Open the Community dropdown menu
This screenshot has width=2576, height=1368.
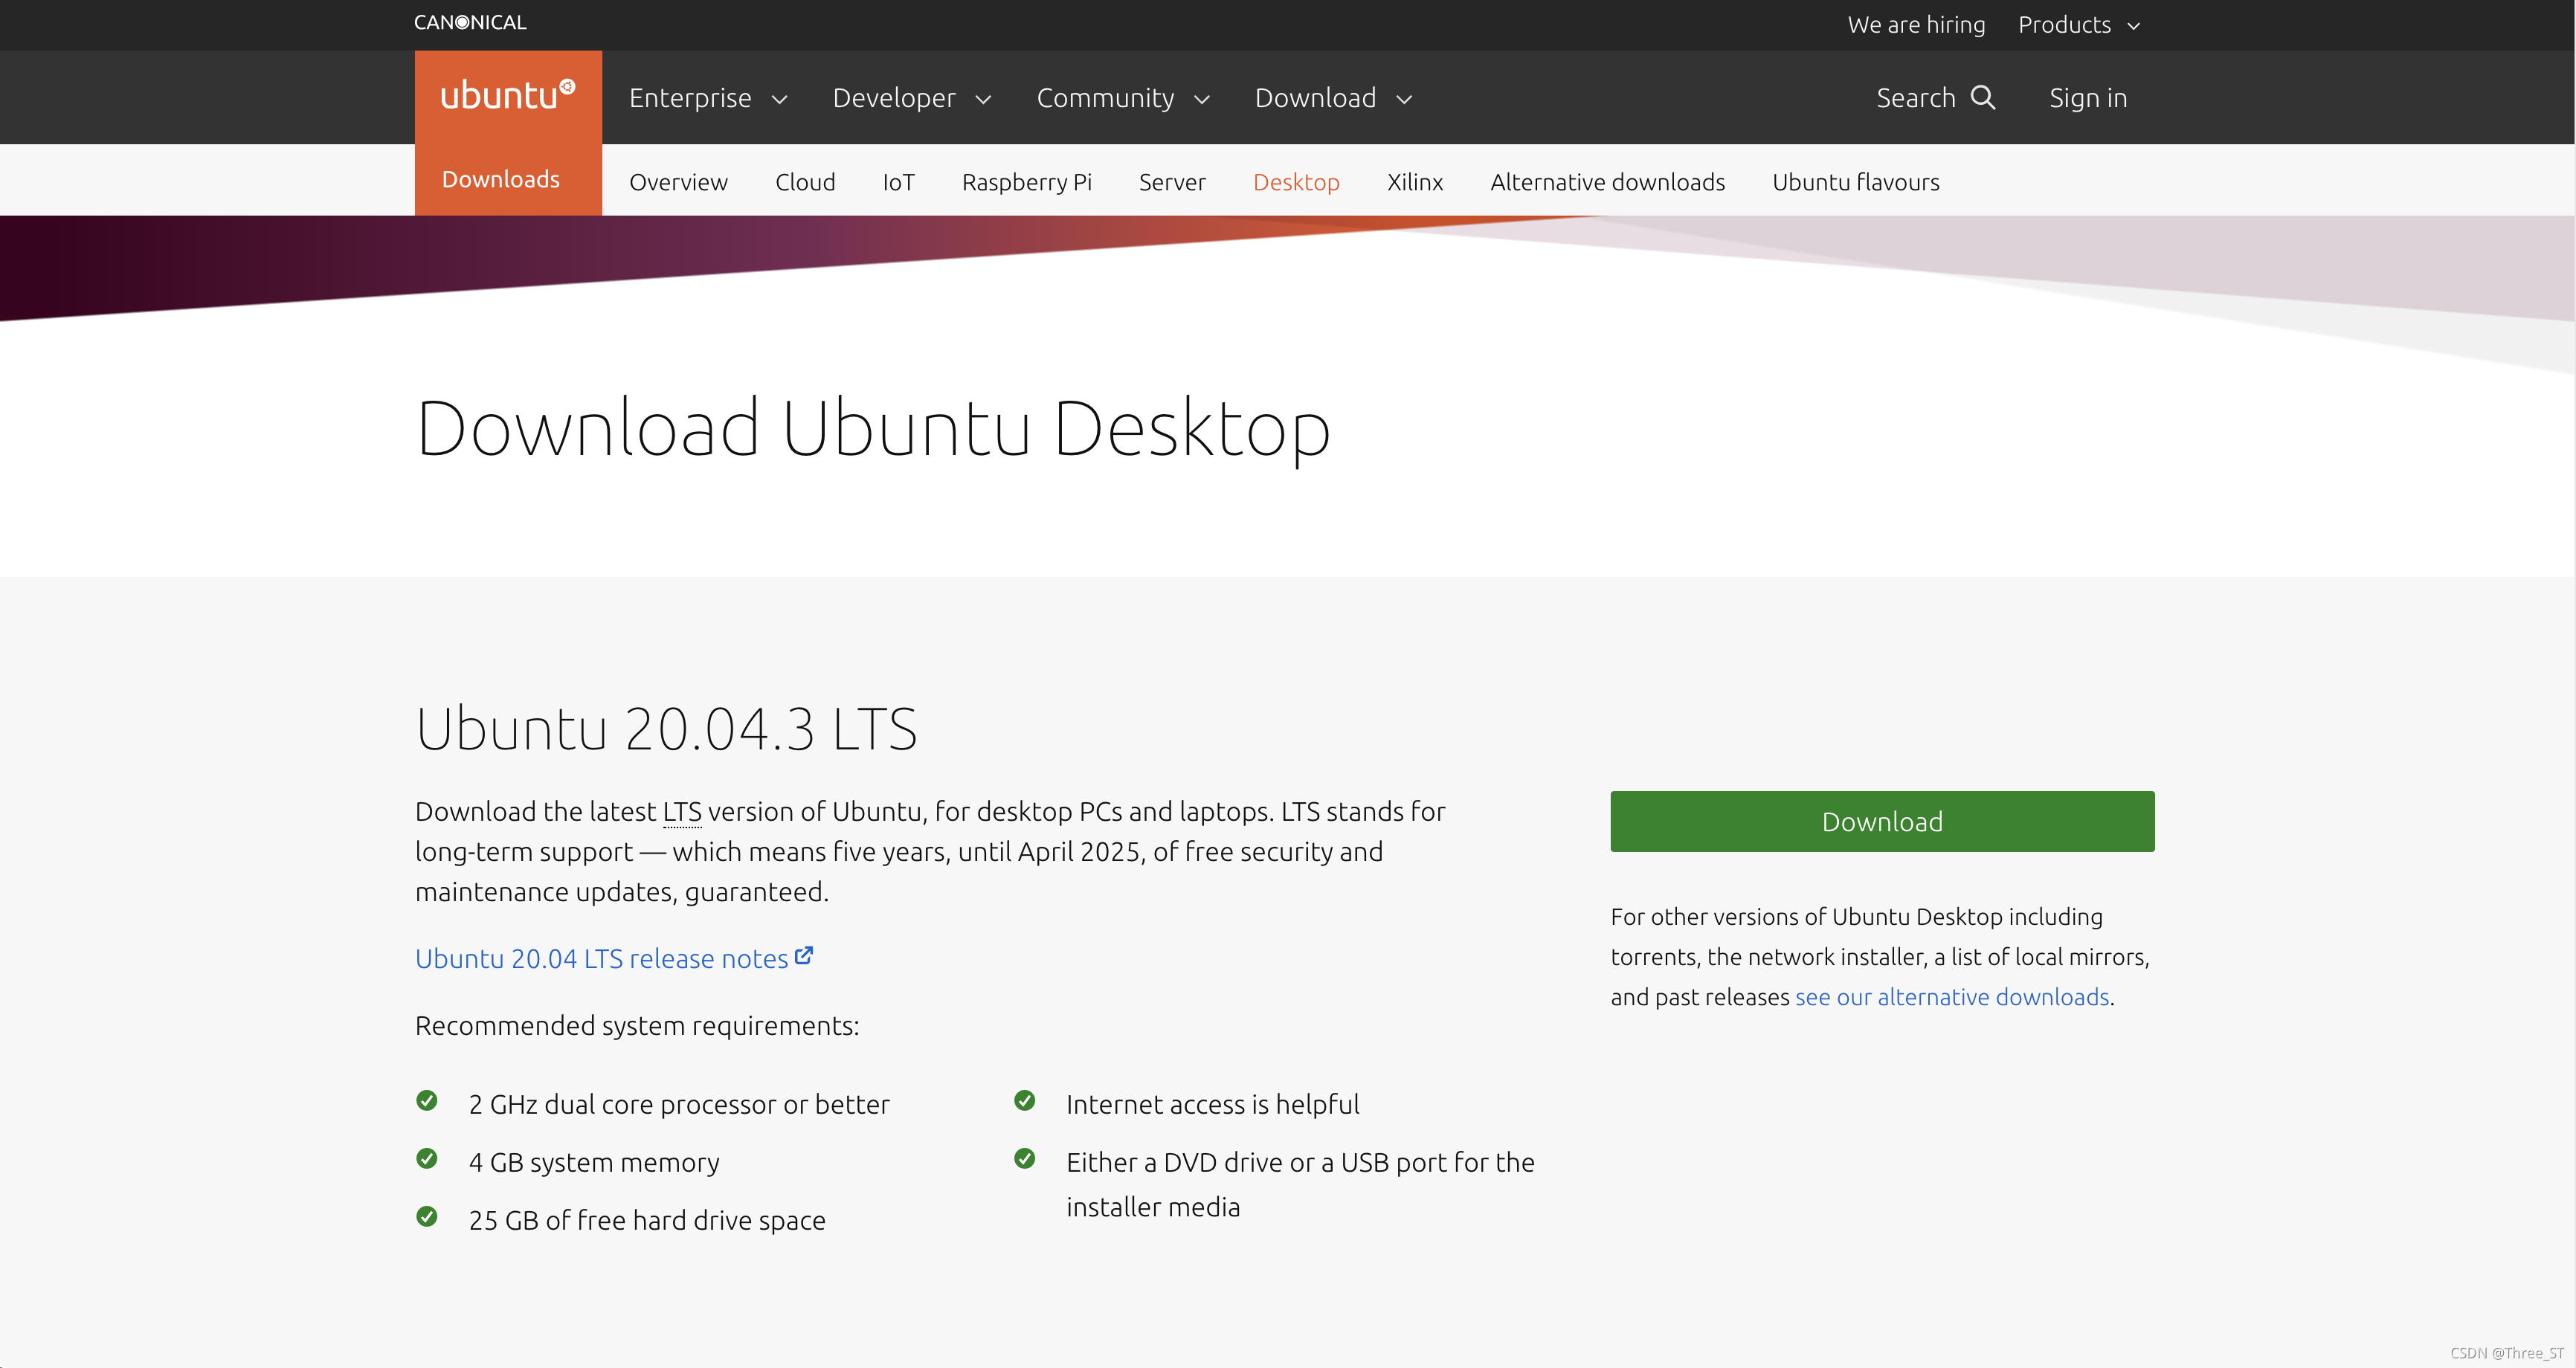[x=1124, y=97]
